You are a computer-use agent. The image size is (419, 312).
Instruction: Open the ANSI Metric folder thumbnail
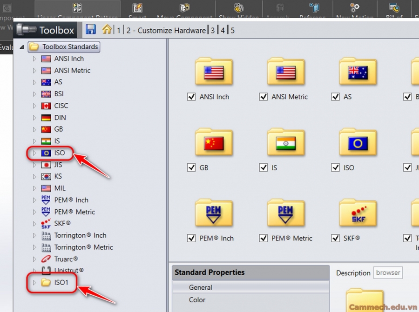(x=286, y=72)
